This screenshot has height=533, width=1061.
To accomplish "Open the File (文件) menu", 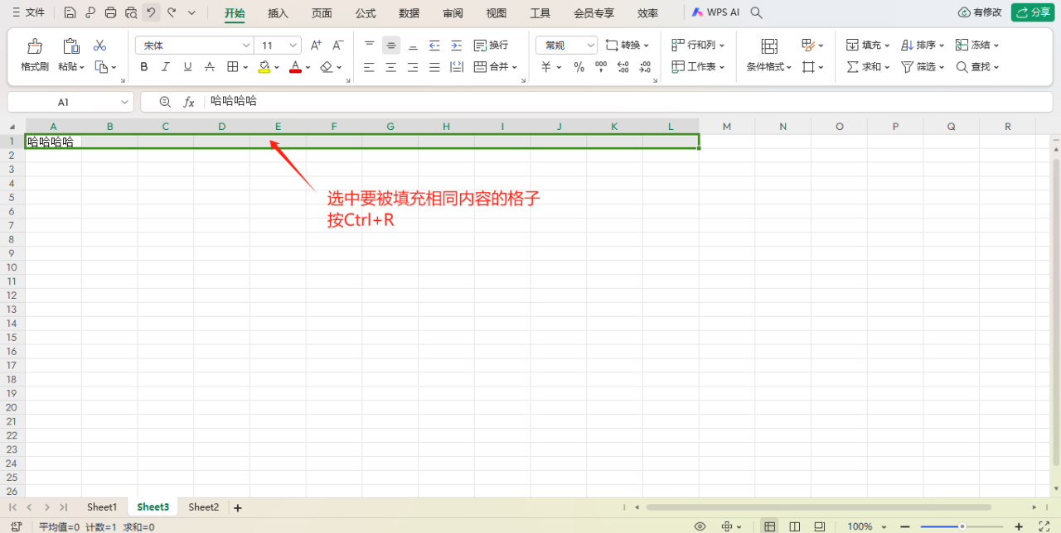I will [x=29, y=12].
